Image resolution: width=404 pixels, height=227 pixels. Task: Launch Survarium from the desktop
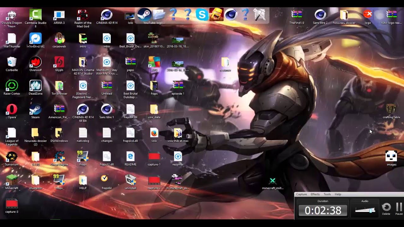point(12,157)
